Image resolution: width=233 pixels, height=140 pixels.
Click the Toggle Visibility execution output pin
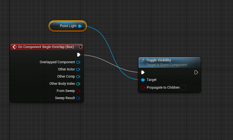196,72
